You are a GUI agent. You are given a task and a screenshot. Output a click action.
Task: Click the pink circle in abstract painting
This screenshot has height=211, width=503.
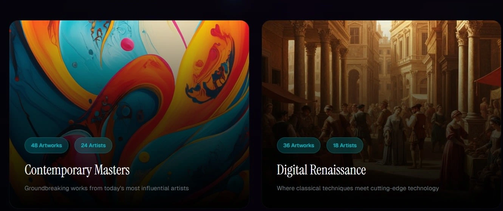click(x=127, y=44)
